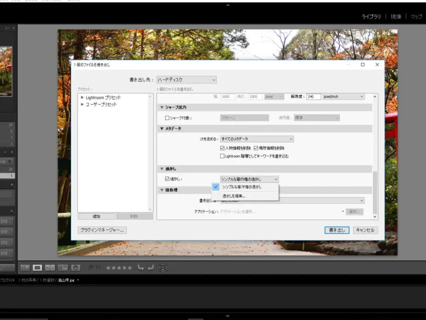Collapse the 透かし section header
This screenshot has height=320, width=426.
click(x=162, y=169)
